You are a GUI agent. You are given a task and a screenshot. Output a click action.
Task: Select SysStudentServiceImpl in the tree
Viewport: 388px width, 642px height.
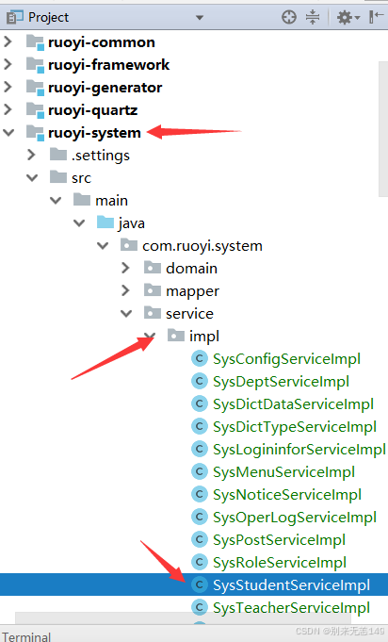click(x=291, y=585)
